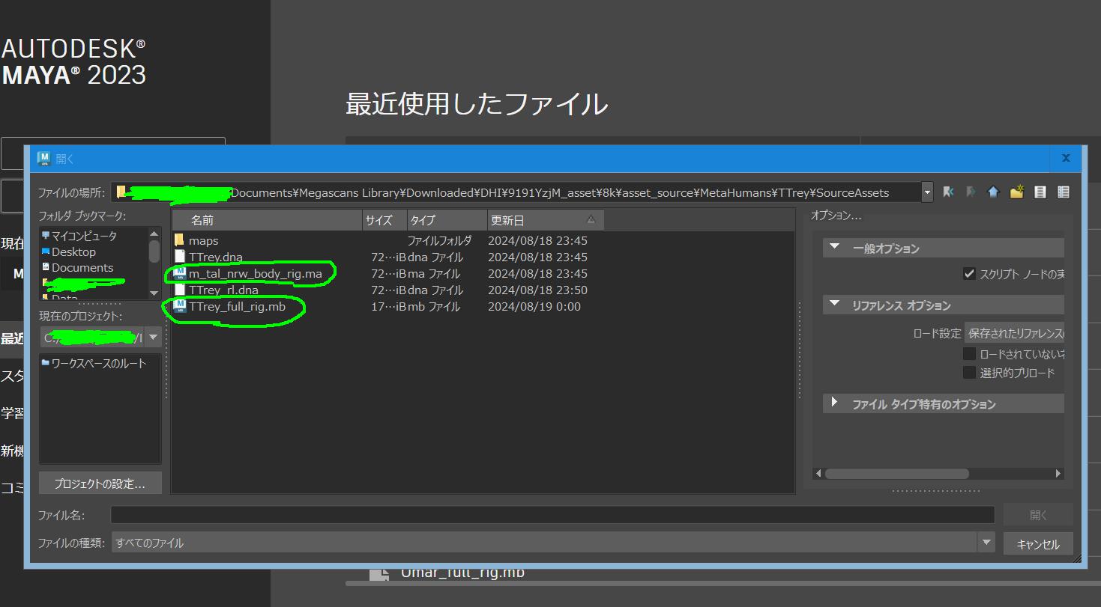
Task: Click mb ファイル type cell
Action: pos(433,306)
